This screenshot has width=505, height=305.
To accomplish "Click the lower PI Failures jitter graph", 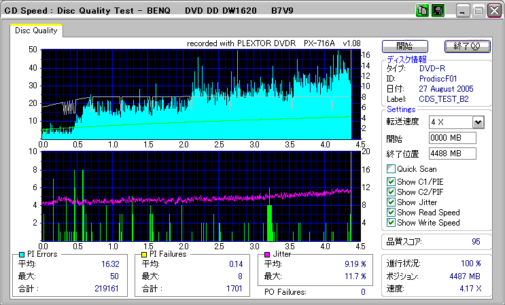I will [x=196, y=196].
